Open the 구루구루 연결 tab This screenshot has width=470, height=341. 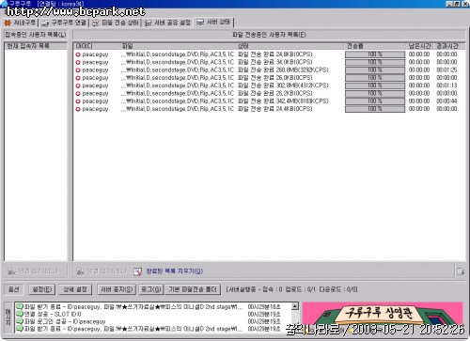coord(64,23)
